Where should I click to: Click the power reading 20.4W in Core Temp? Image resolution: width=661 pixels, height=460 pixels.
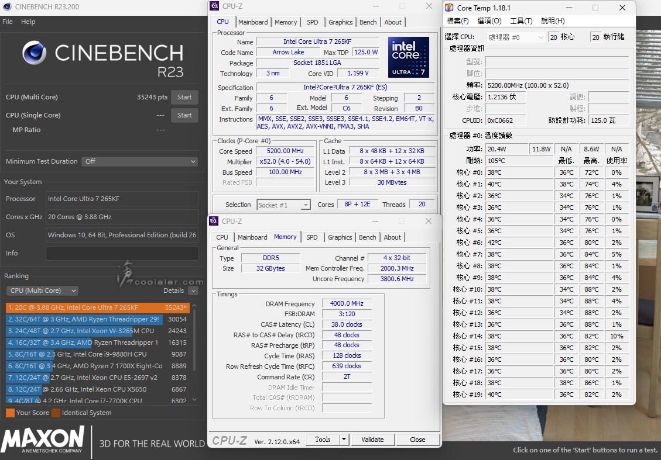click(x=506, y=149)
